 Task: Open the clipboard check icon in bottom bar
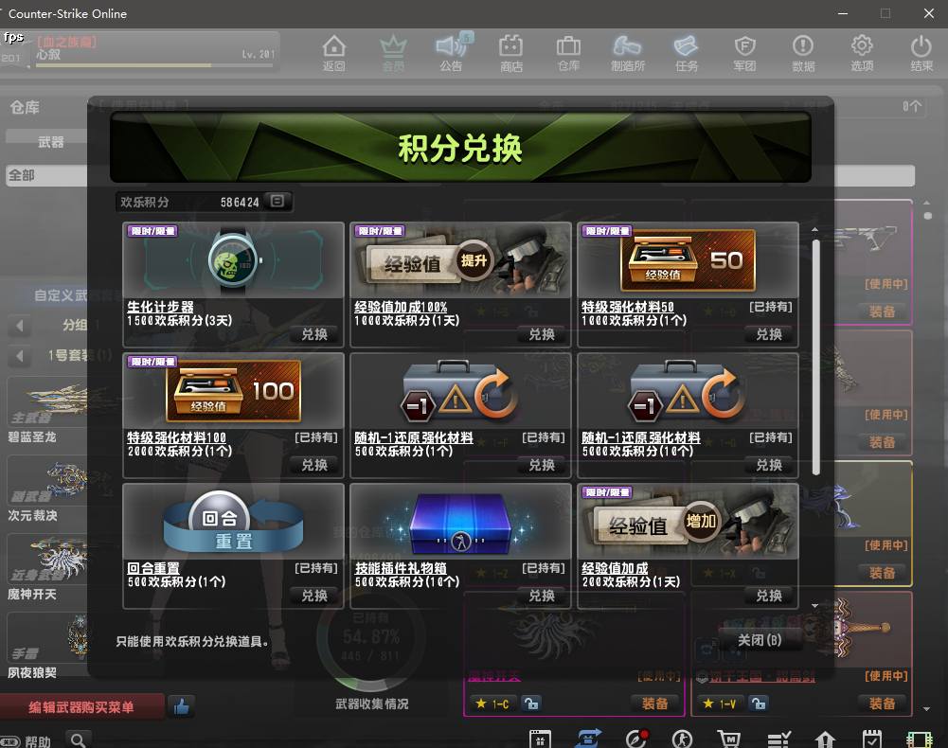point(872,739)
